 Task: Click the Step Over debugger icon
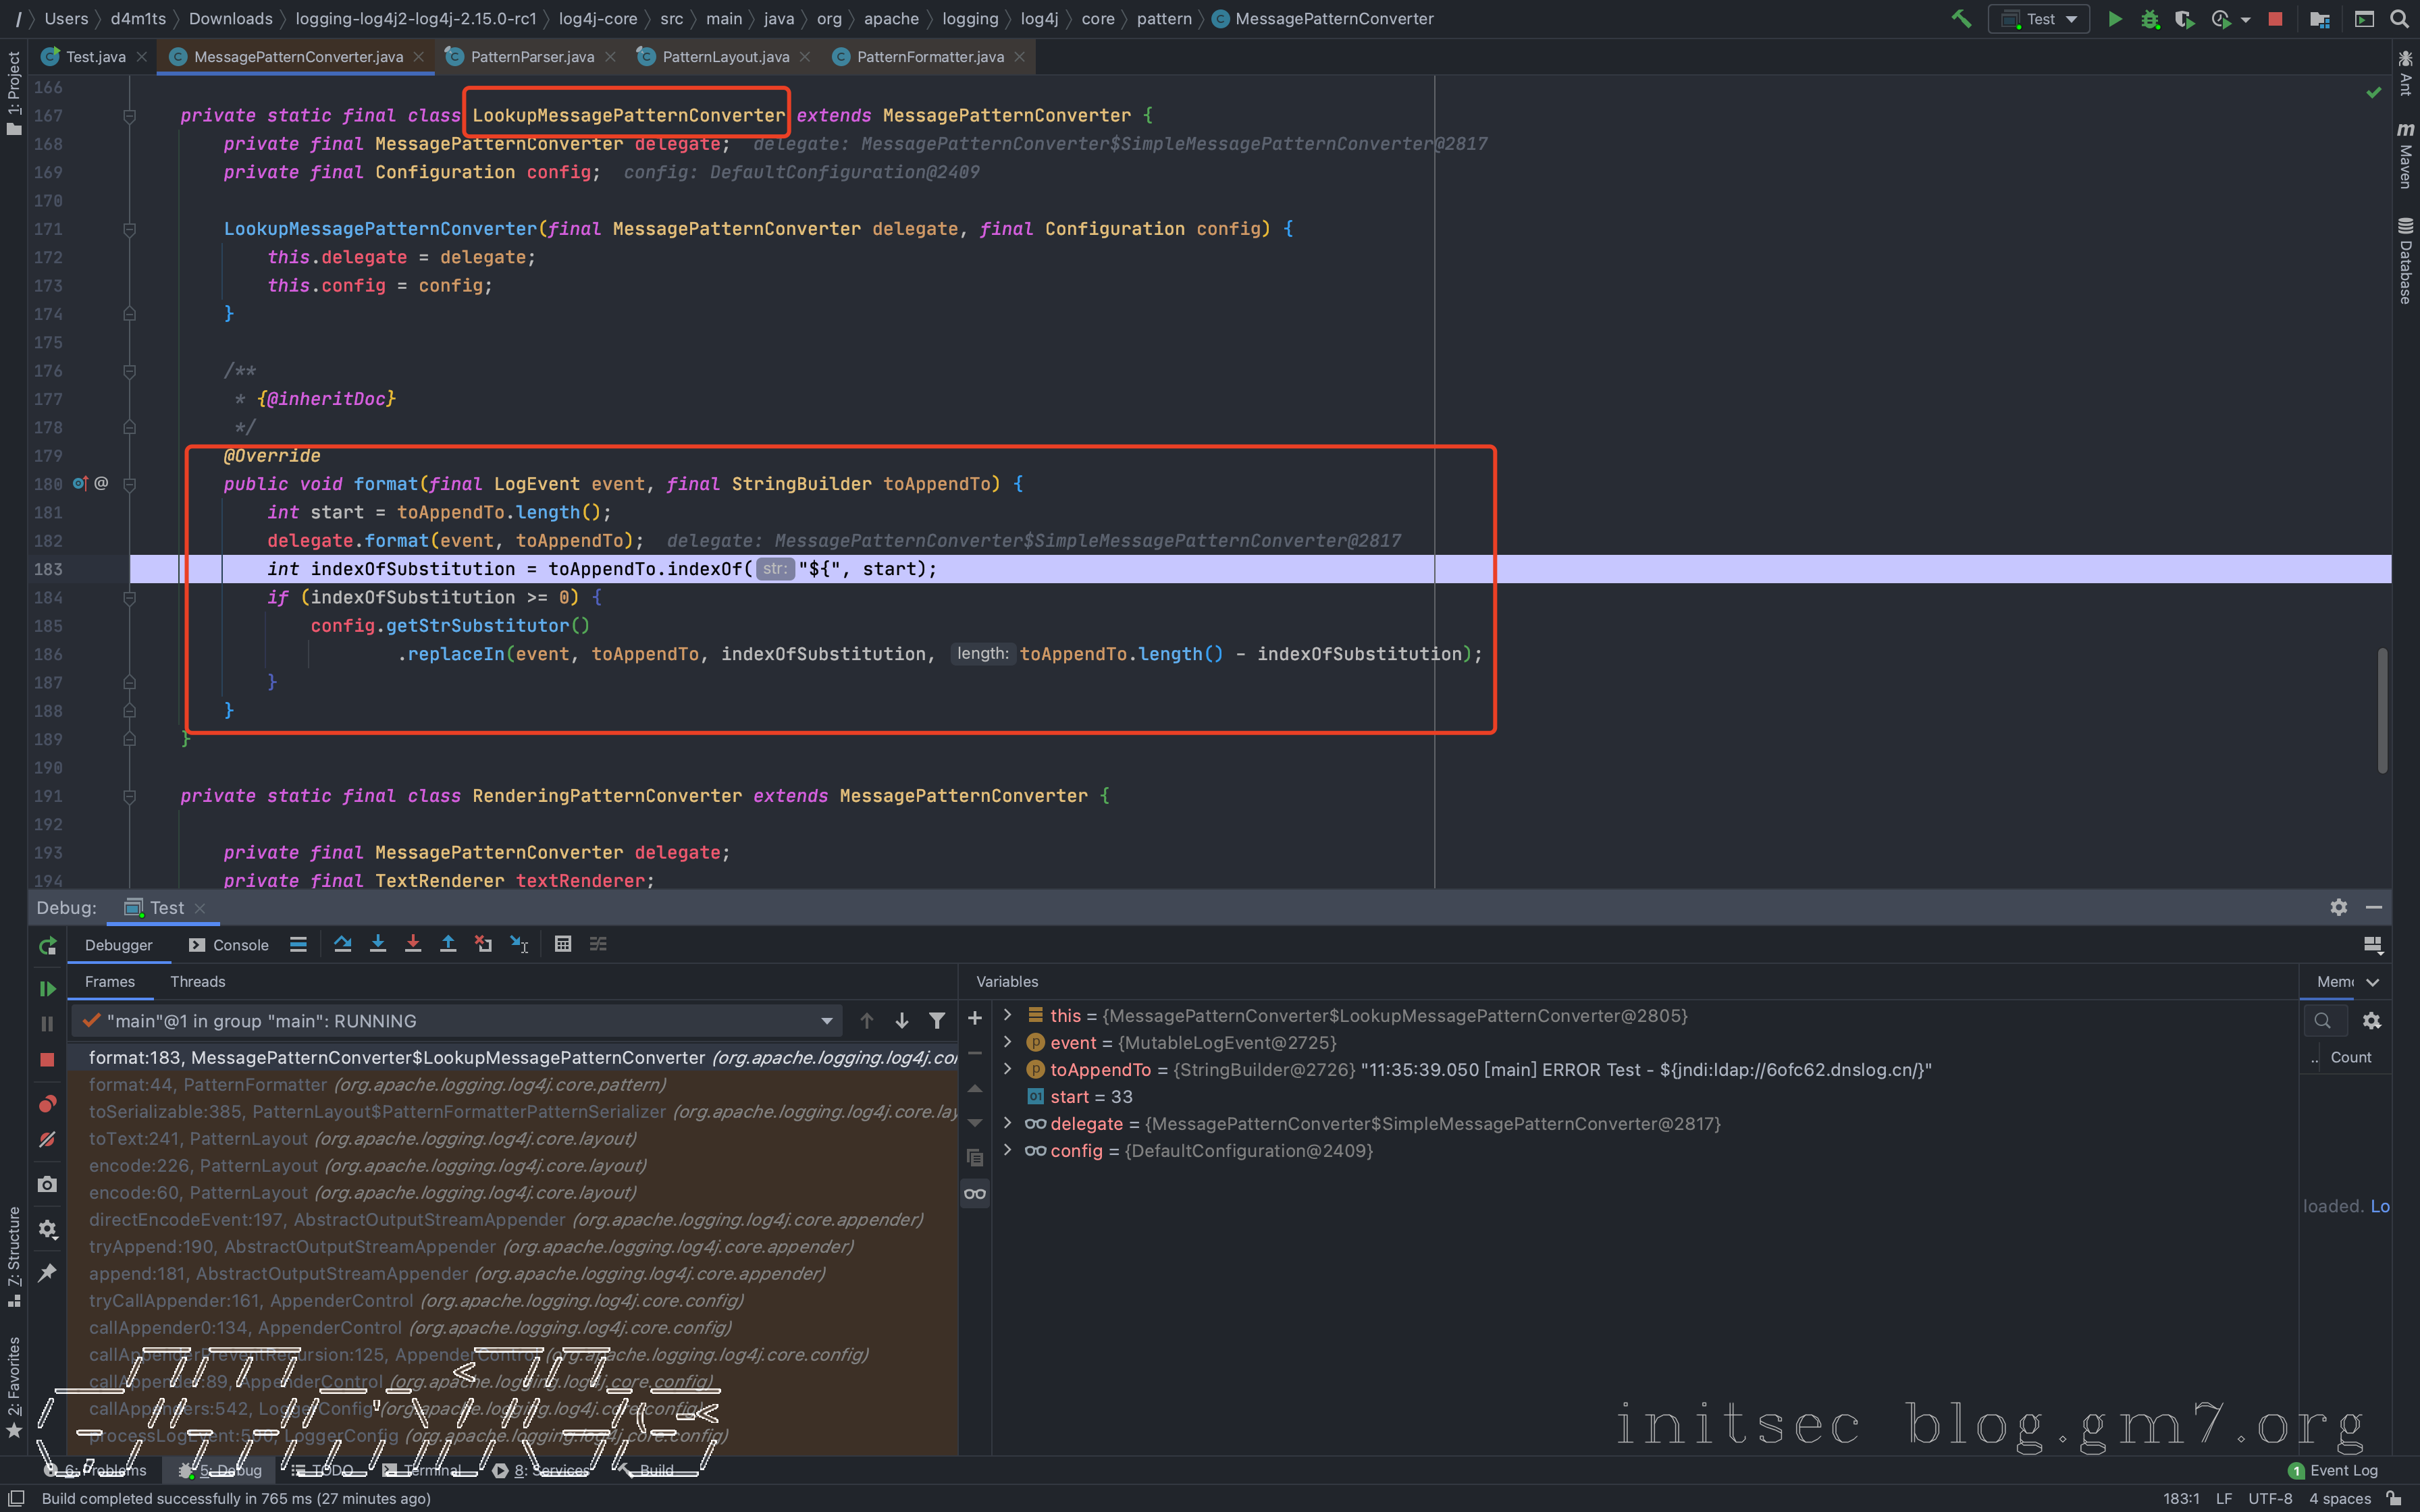click(343, 944)
